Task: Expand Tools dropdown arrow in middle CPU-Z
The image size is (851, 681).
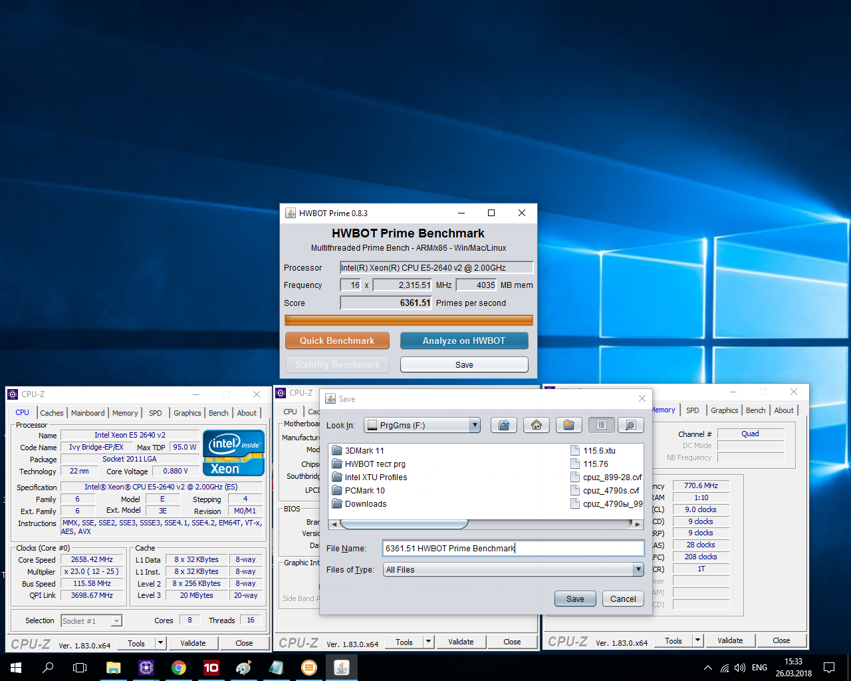Action: pos(428,642)
